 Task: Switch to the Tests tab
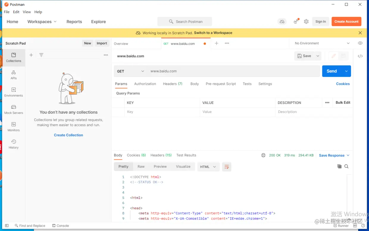click(x=247, y=84)
